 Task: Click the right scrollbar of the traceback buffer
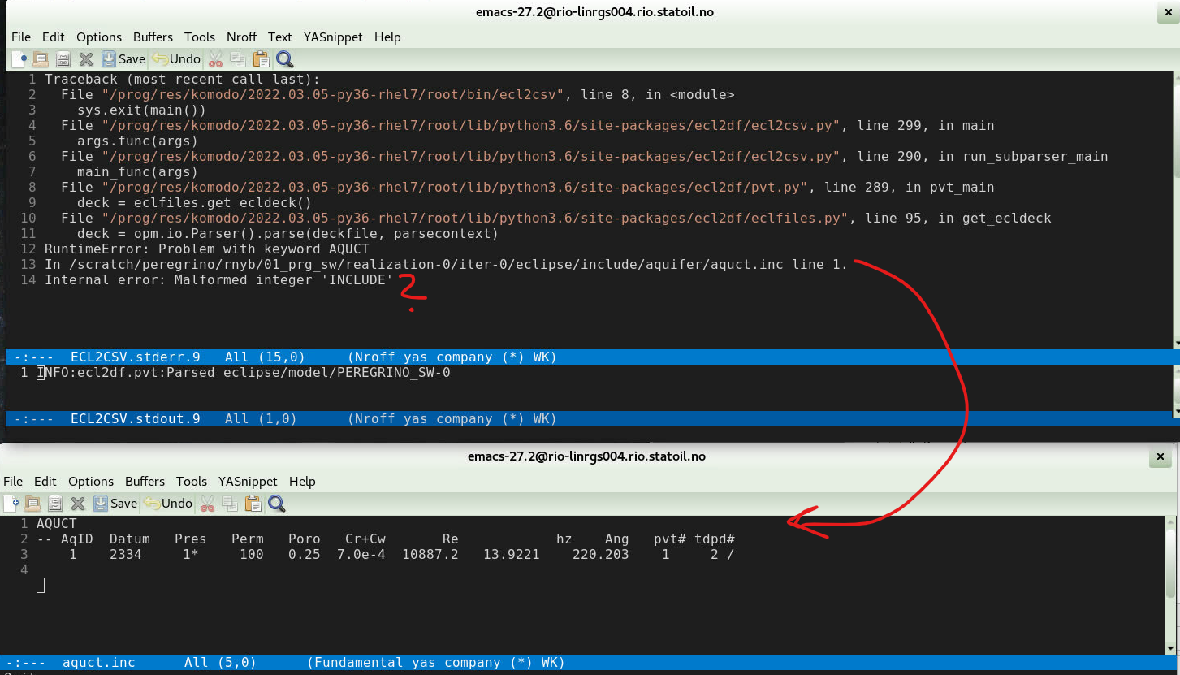pos(1174,203)
